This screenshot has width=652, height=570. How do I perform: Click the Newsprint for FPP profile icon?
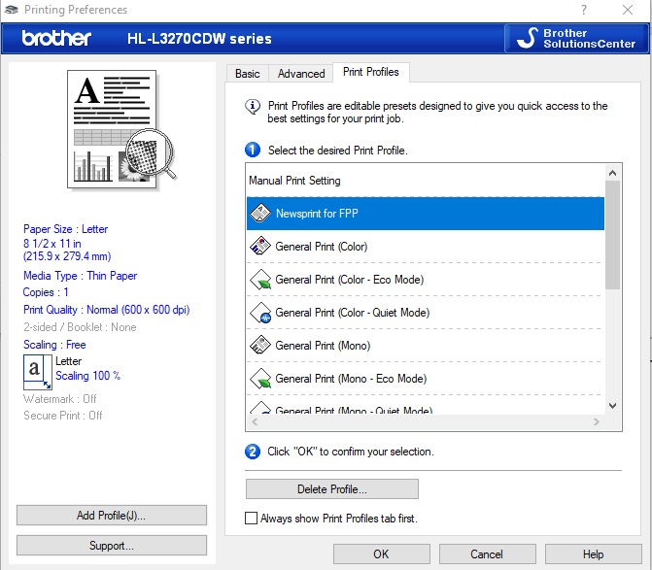click(260, 213)
